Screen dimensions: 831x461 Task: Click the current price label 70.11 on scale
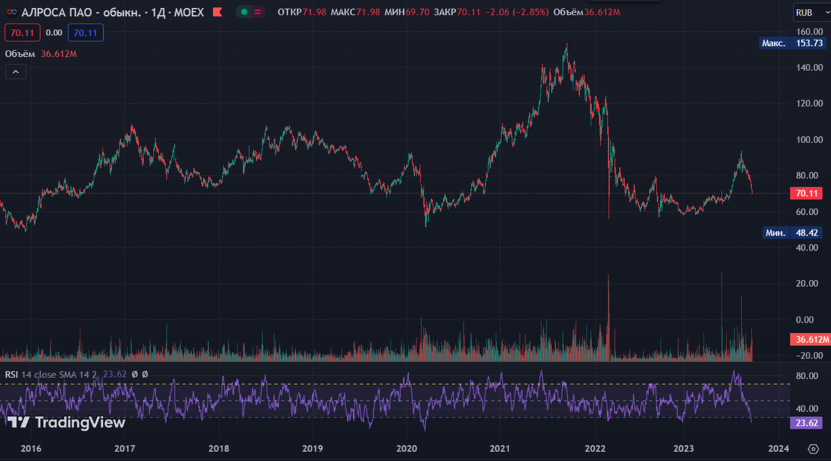805,194
